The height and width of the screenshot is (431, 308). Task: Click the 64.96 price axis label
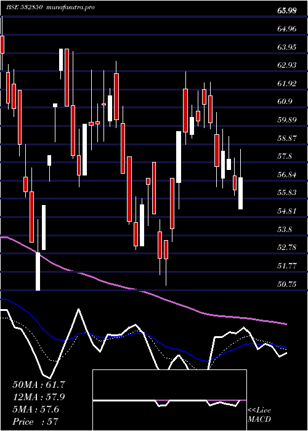(287, 28)
